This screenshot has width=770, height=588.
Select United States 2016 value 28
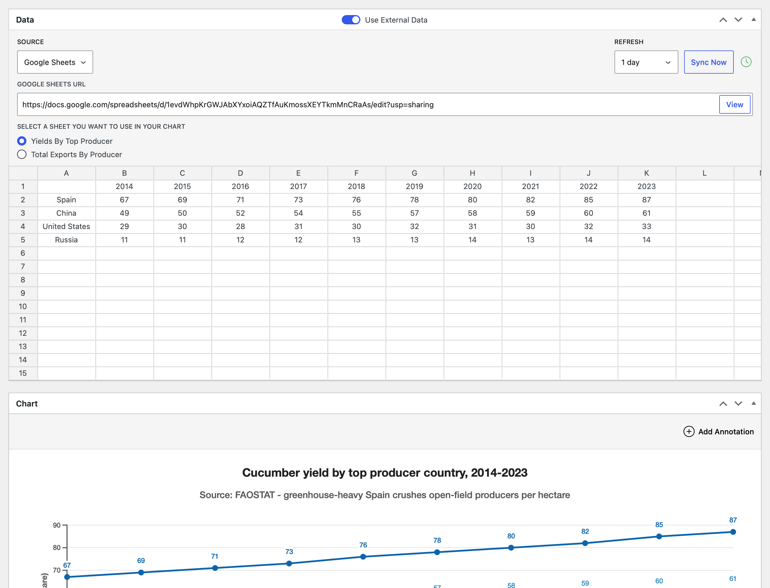[x=241, y=226]
